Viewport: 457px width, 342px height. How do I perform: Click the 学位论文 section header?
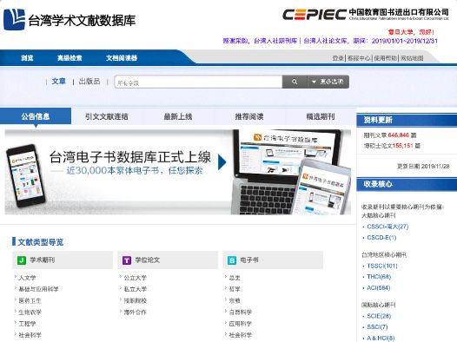[168, 260]
